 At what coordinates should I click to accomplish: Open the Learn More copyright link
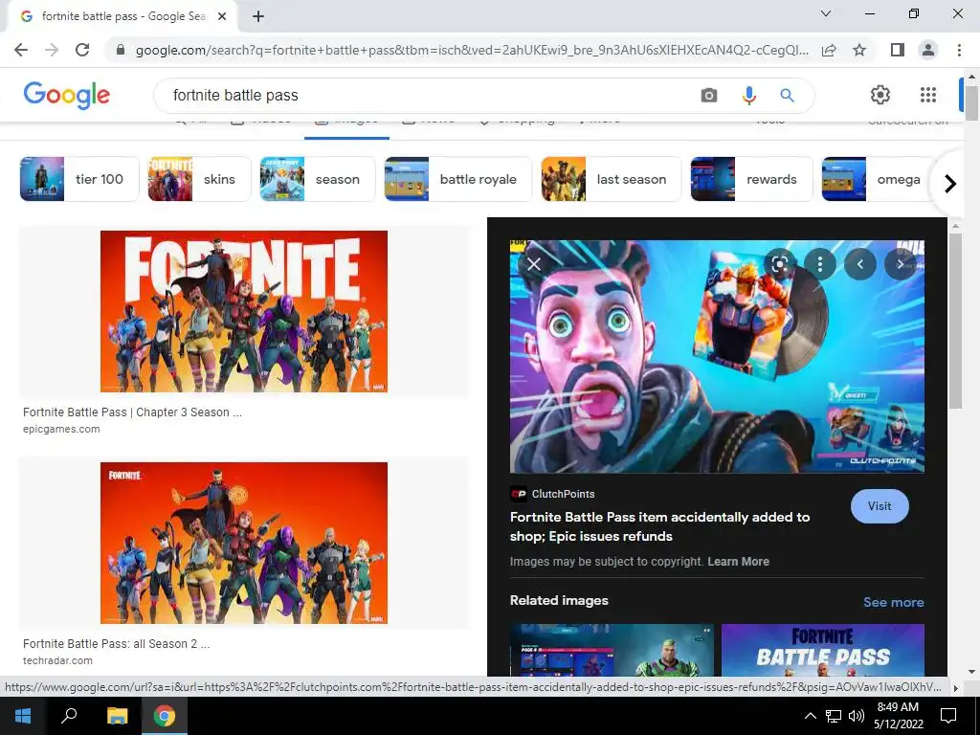click(738, 561)
